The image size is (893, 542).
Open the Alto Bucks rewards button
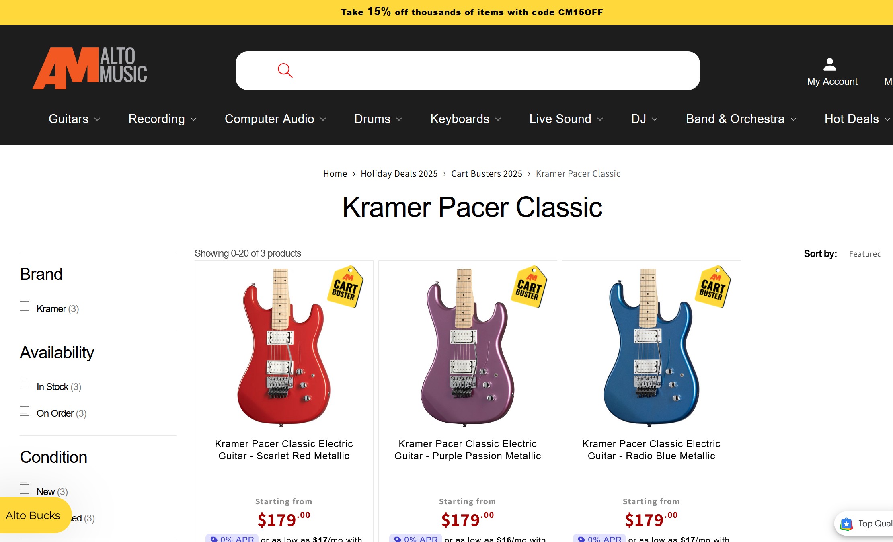34,515
